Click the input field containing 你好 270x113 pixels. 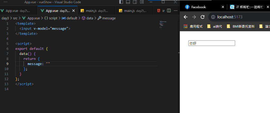212,43
